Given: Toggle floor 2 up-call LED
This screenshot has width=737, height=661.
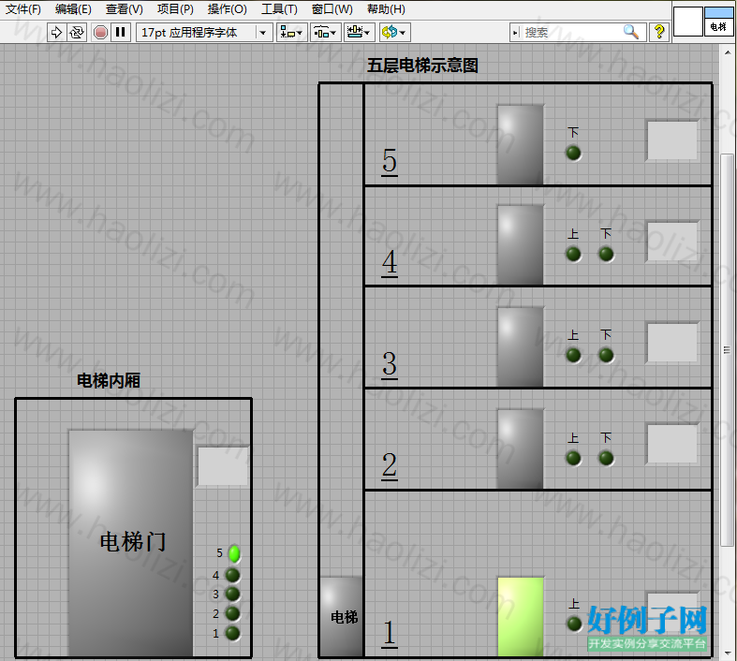Looking at the screenshot, I should pos(573,458).
